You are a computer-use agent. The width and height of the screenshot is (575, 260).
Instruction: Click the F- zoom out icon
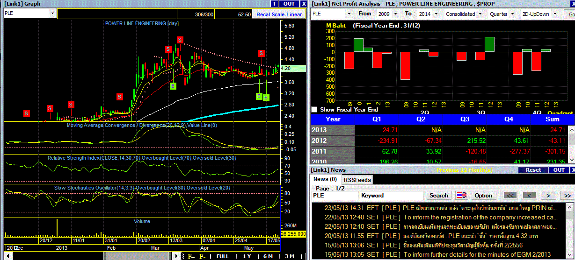tap(203, 256)
